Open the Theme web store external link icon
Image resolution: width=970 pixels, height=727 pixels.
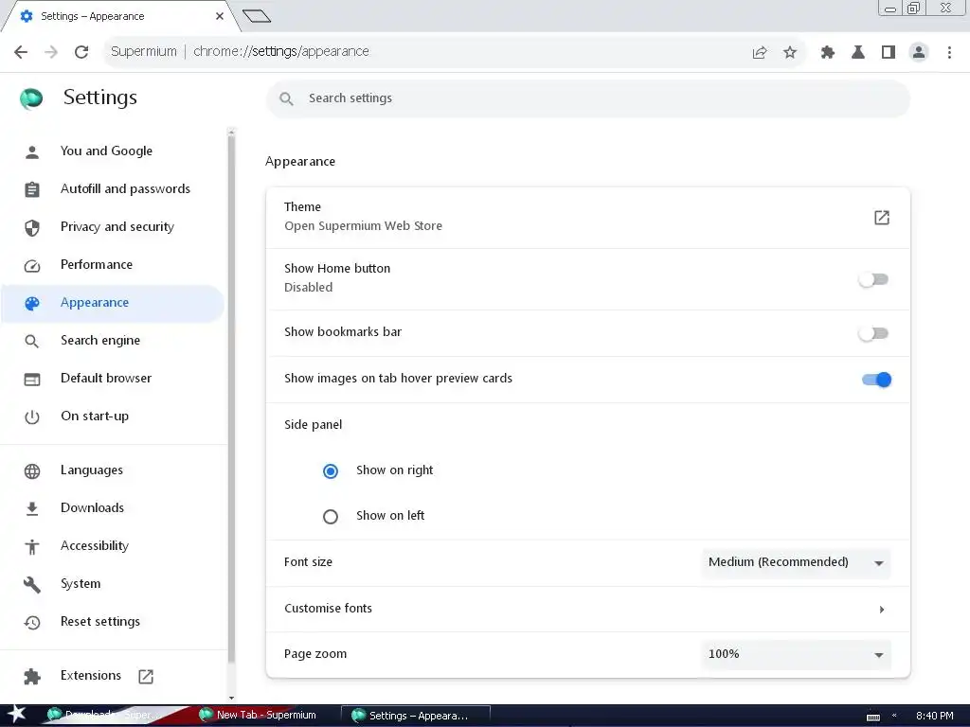coord(882,218)
